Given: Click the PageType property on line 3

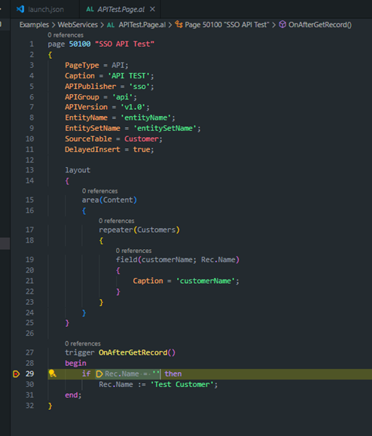Looking at the screenshot, I should pos(82,65).
